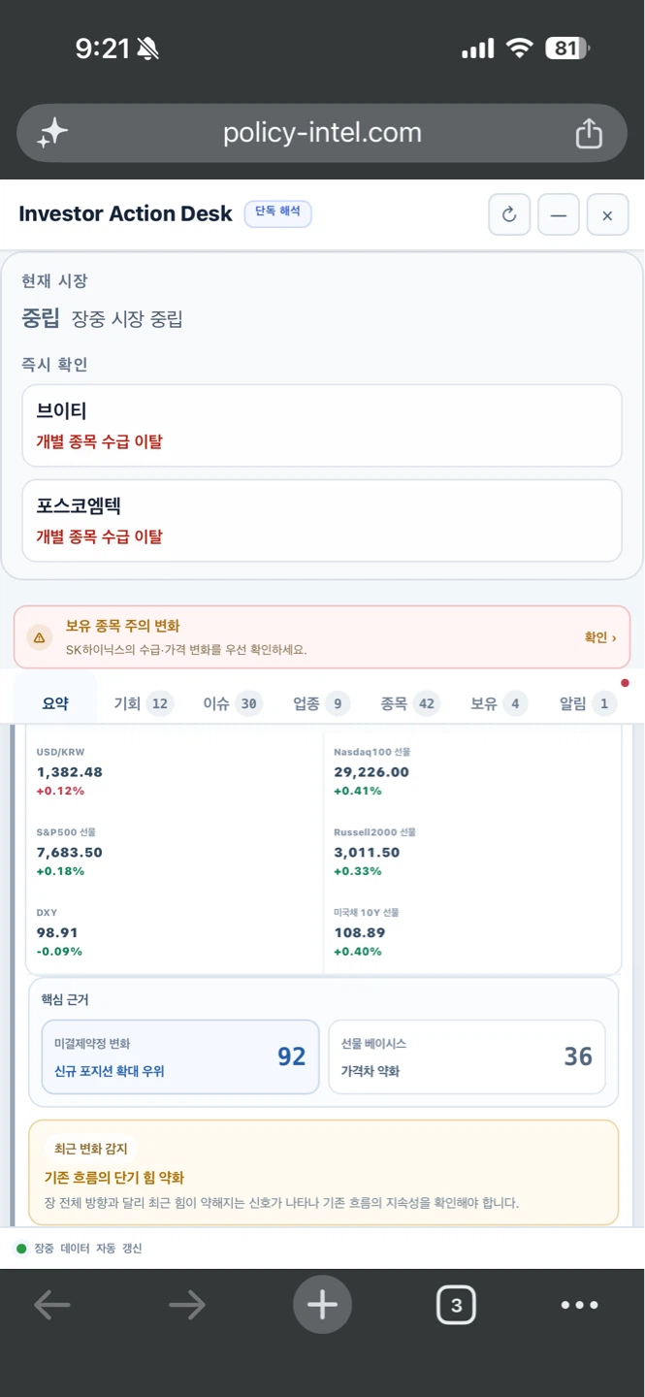This screenshot has width=645, height=1397.
Task: Select the 미결제약정 변화 score card
Action: [x=180, y=1056]
